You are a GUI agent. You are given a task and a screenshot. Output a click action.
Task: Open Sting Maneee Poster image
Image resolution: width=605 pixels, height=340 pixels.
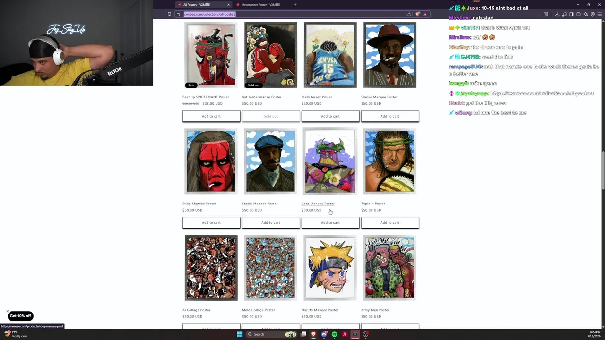(211, 161)
